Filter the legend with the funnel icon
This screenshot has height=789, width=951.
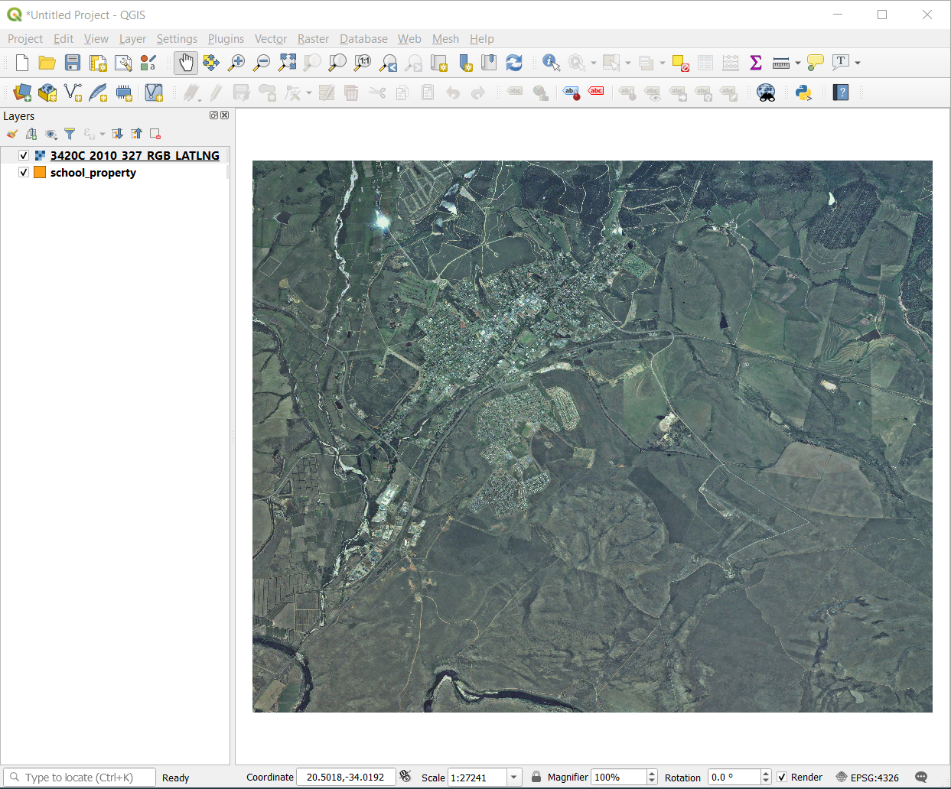pos(70,134)
